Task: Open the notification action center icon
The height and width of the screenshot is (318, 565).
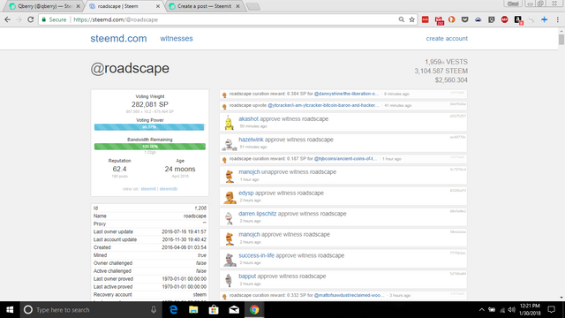Action: [551, 310]
